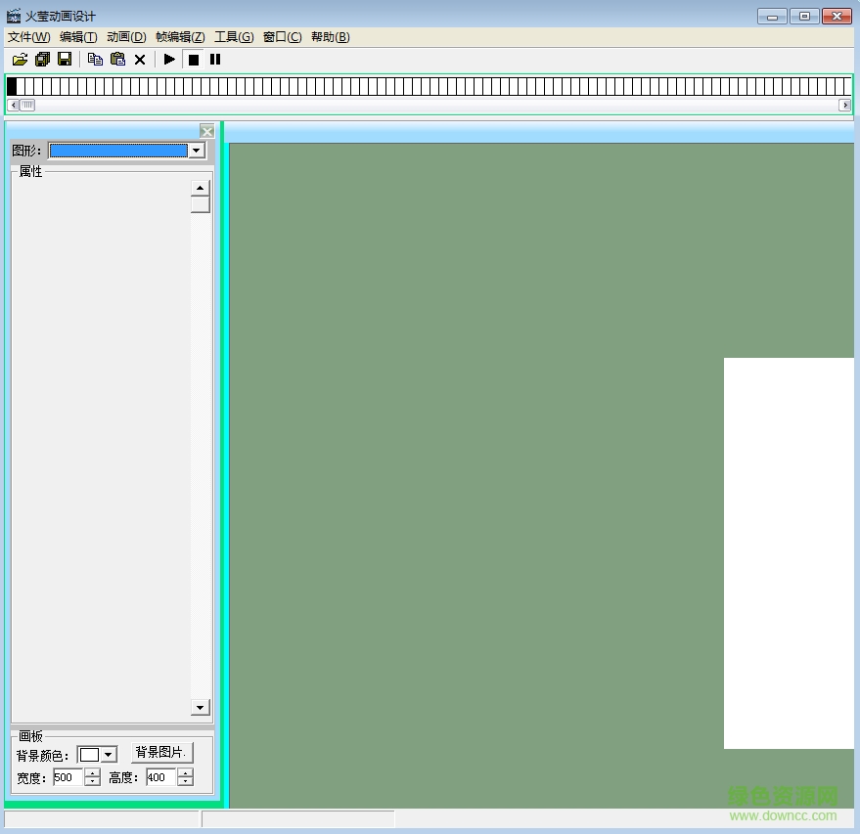Select the first black frame in timeline
Image resolution: width=860 pixels, height=834 pixels.
(x=12, y=87)
